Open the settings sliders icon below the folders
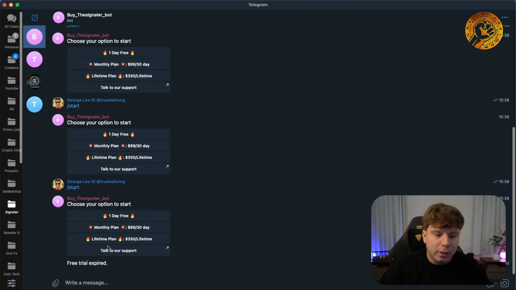Screen dimensions: 516x290 tap(12, 283)
